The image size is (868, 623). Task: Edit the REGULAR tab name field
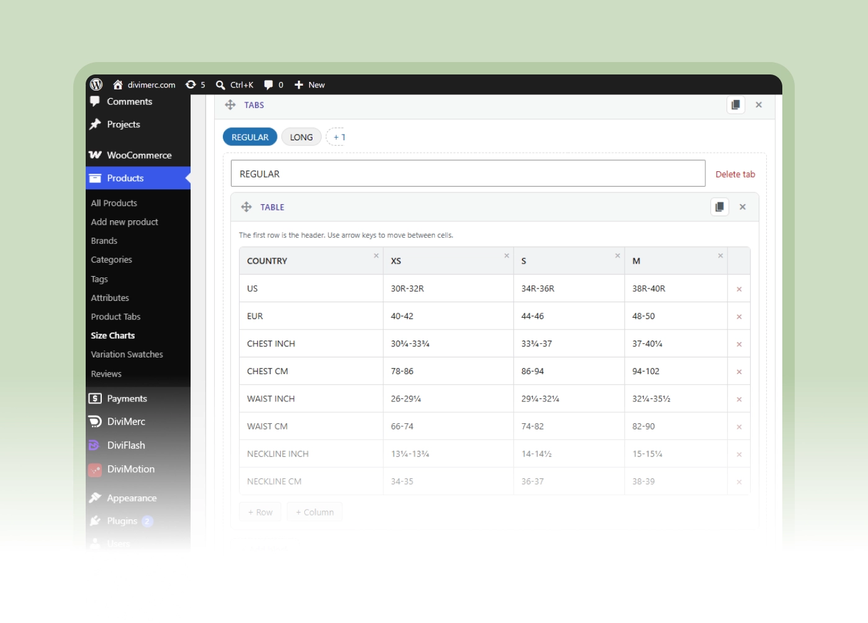[x=468, y=174]
